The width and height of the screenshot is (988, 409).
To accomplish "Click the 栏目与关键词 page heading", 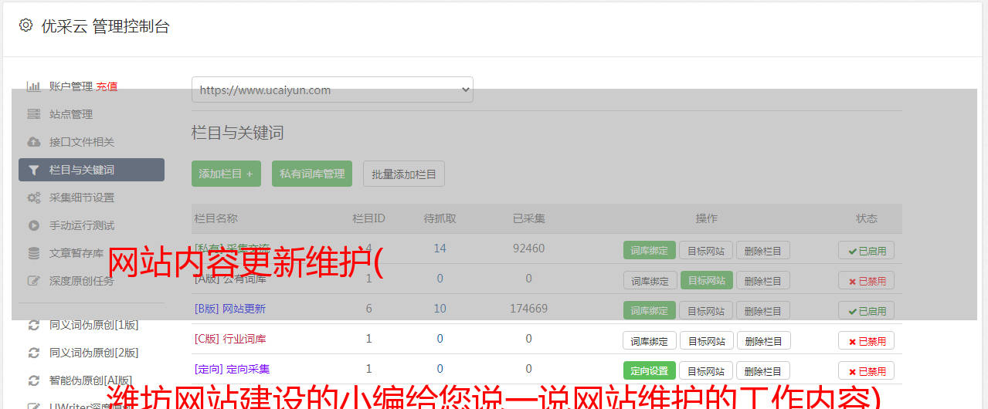I will pyautogui.click(x=238, y=133).
